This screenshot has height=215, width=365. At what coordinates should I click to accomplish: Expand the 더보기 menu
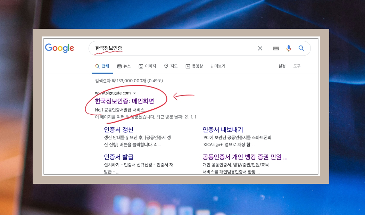tap(218, 66)
